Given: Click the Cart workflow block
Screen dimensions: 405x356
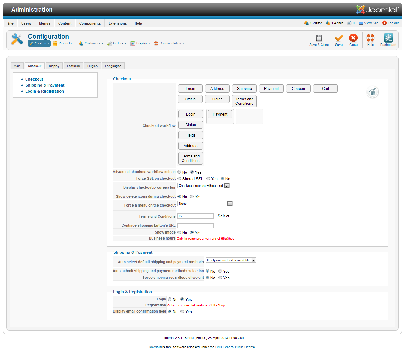Looking at the screenshot, I should click(325, 89).
